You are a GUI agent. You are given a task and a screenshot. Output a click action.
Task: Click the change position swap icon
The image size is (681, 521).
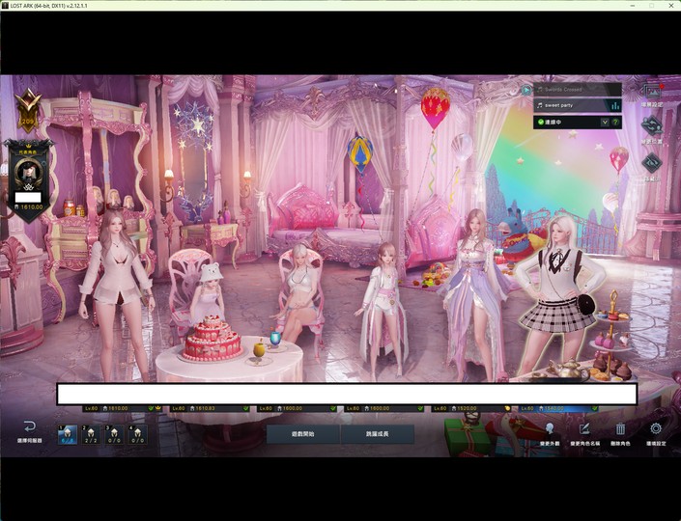[651, 126]
